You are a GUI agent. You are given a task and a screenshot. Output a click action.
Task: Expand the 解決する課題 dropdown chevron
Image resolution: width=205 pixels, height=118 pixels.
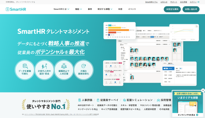[111, 9]
